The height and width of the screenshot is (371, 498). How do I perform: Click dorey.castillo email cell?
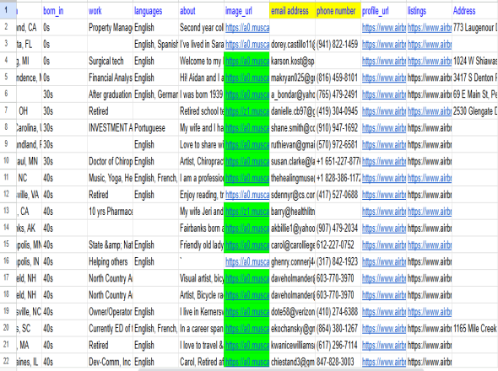[x=292, y=45]
